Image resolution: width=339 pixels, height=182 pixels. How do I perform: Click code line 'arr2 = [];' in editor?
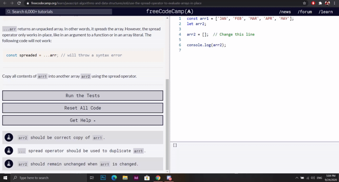click(198, 34)
